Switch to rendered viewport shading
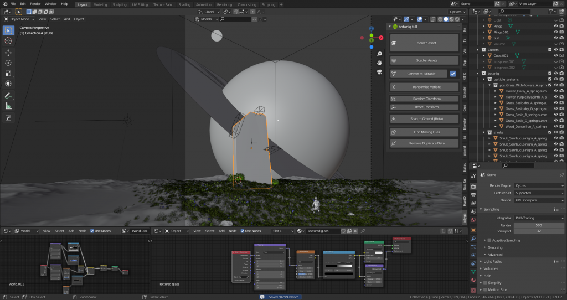567x300 pixels. click(457, 19)
